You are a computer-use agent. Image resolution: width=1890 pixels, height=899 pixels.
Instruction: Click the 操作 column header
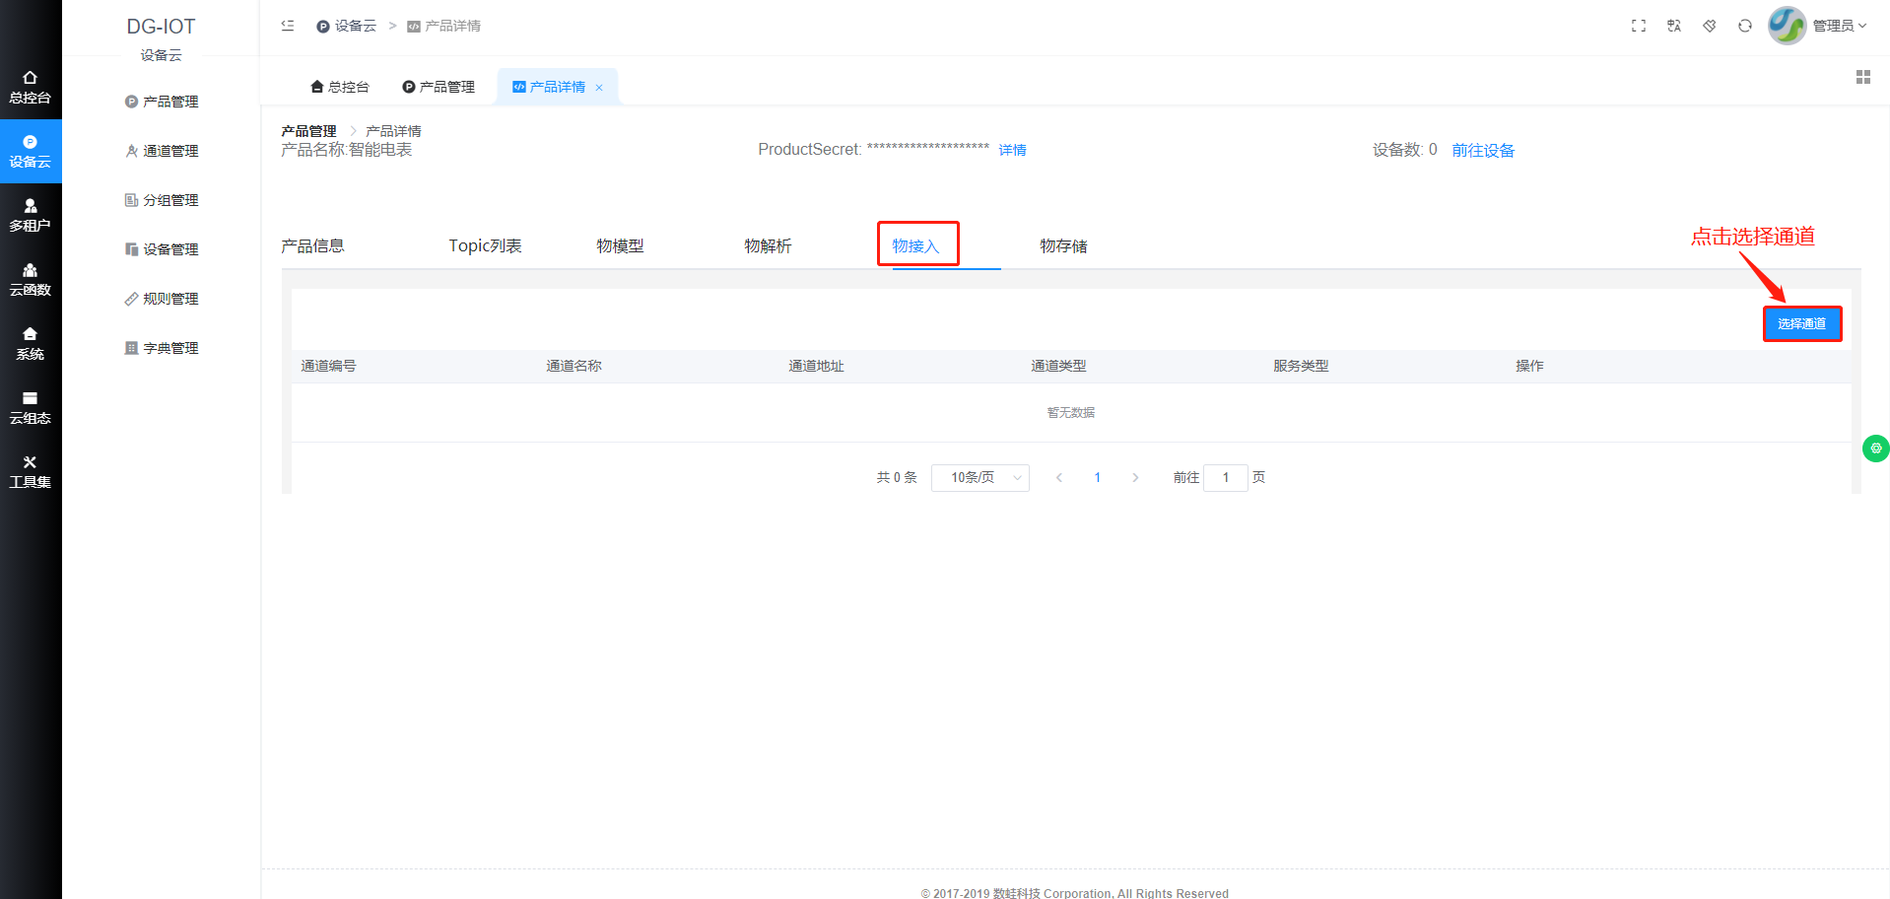click(x=1529, y=366)
